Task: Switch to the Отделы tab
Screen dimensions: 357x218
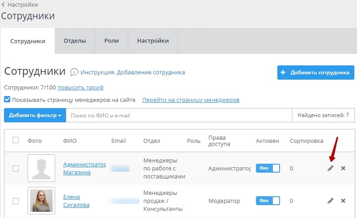Action: [75, 41]
